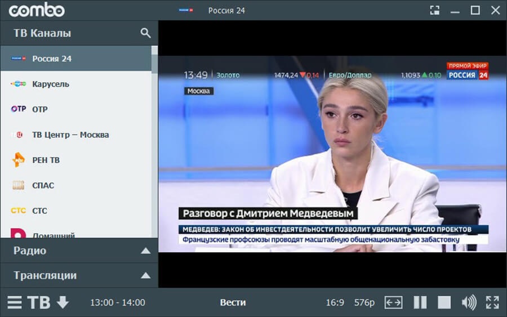The width and height of the screenshot is (507, 317).
Task: Open the channel search magnifier icon
Action: tap(145, 33)
